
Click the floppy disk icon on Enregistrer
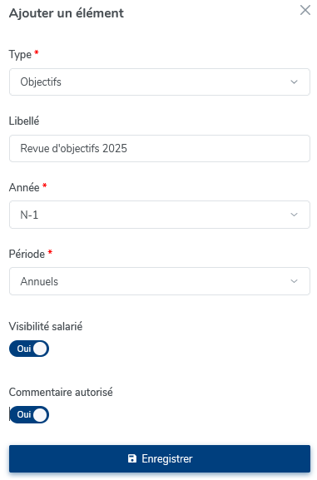coord(132,458)
